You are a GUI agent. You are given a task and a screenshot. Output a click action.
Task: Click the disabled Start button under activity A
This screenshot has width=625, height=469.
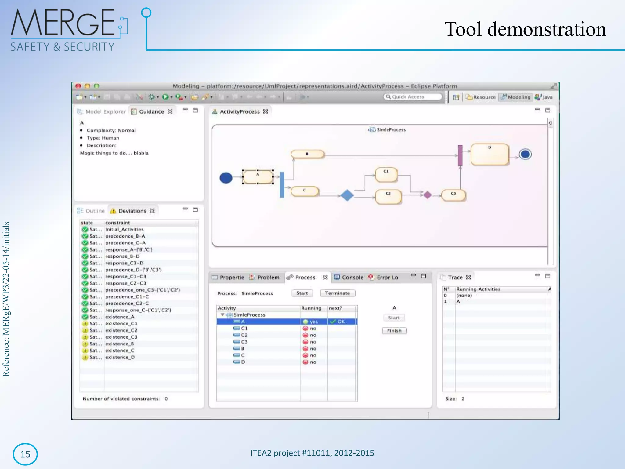394,318
